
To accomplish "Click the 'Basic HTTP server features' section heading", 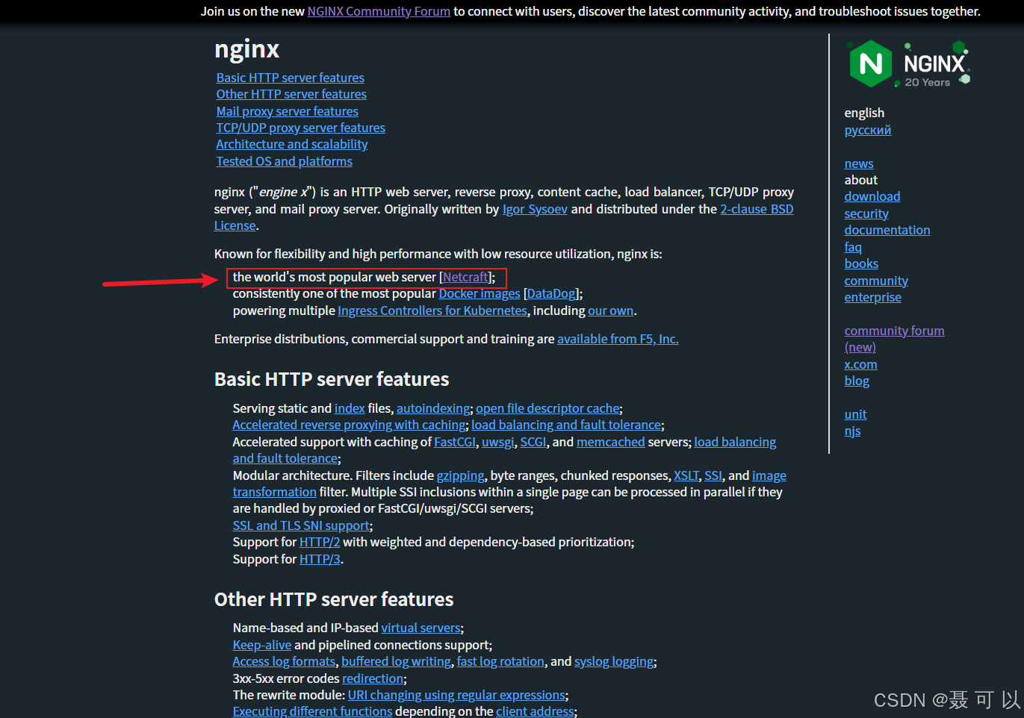I will click(332, 379).
